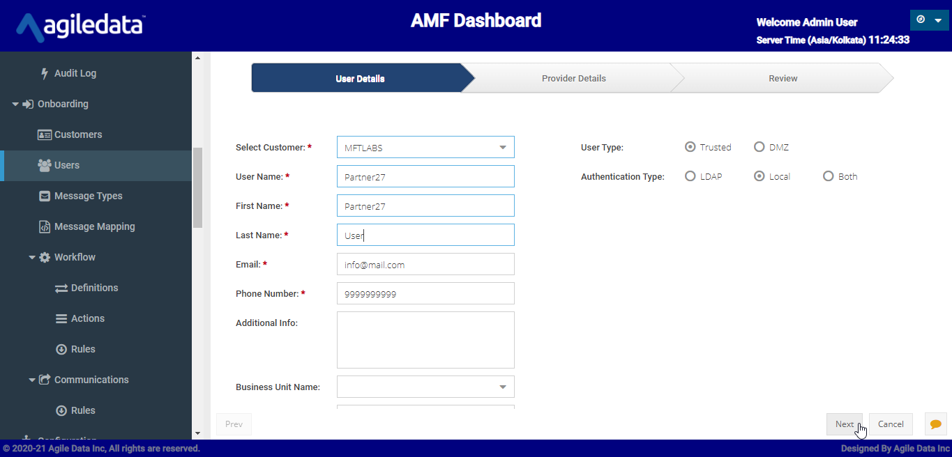Click the Customers ID card icon

click(45, 134)
